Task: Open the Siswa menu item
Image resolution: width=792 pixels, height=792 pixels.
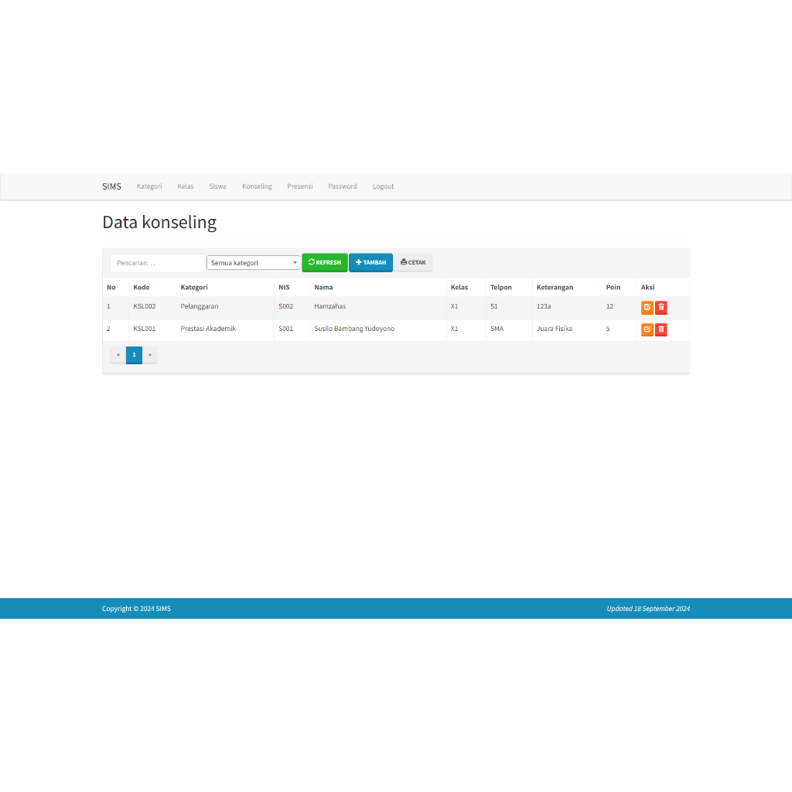Action: pyautogui.click(x=217, y=186)
